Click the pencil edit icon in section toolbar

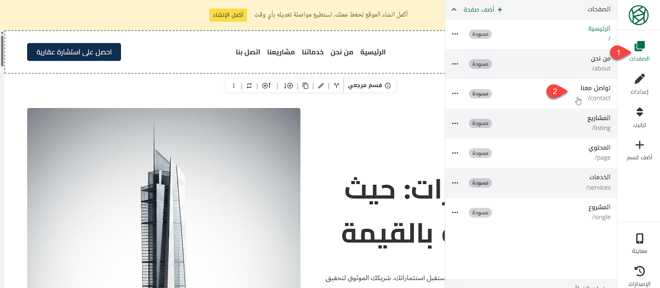click(321, 86)
